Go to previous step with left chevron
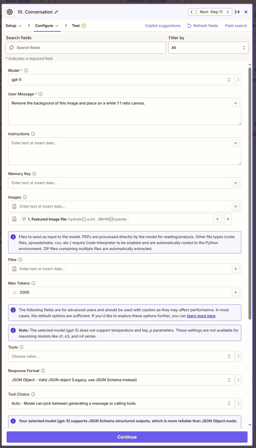The image size is (256, 448). pyautogui.click(x=192, y=12)
